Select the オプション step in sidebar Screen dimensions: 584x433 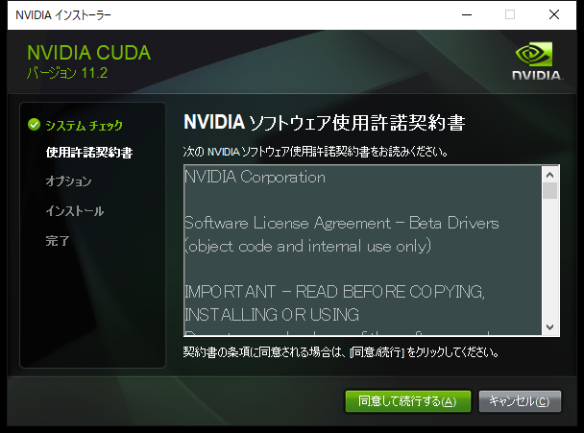(x=68, y=181)
